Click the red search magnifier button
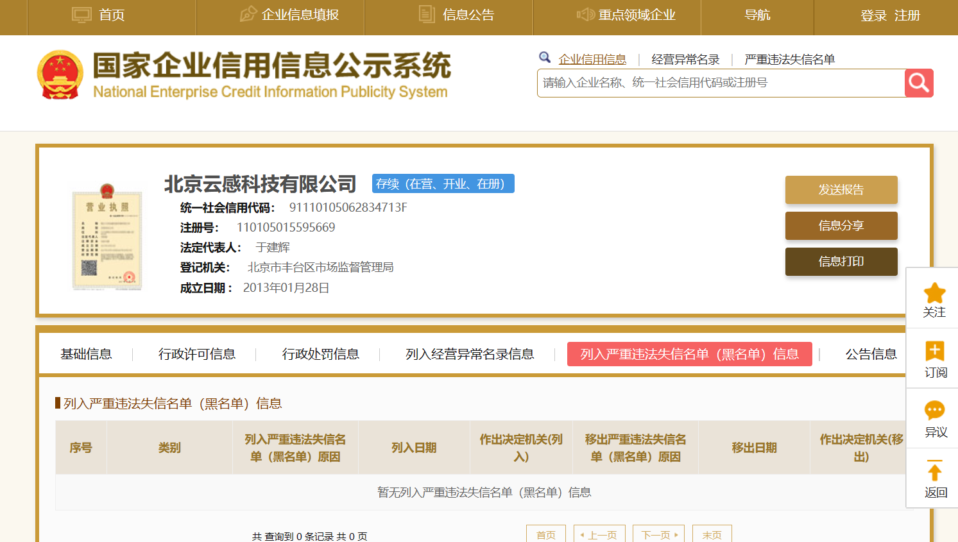 tap(919, 83)
